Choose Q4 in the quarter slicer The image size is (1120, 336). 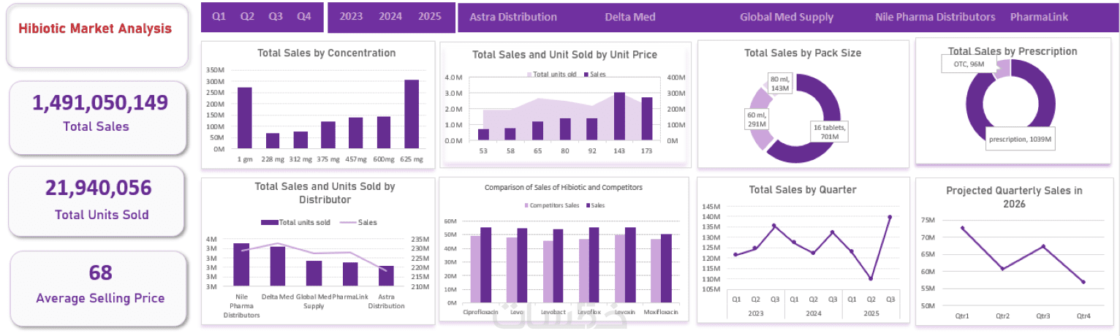click(x=304, y=17)
